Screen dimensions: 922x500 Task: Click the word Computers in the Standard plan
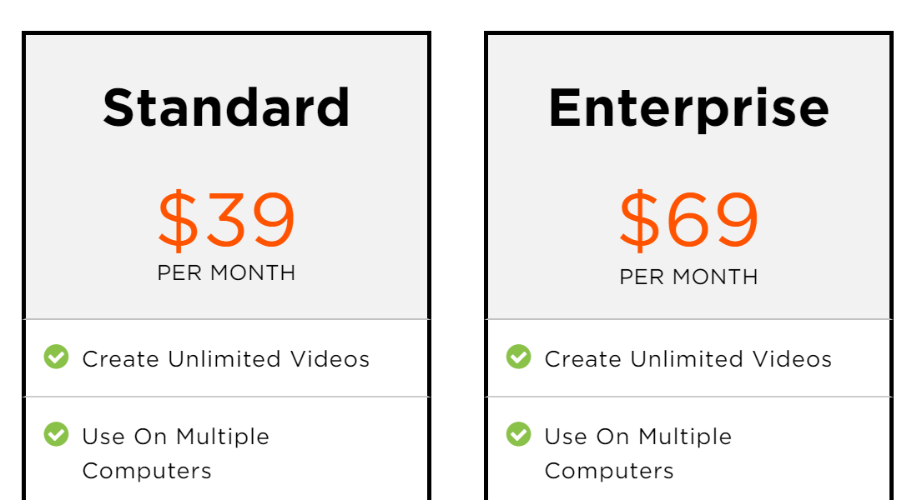147,471
